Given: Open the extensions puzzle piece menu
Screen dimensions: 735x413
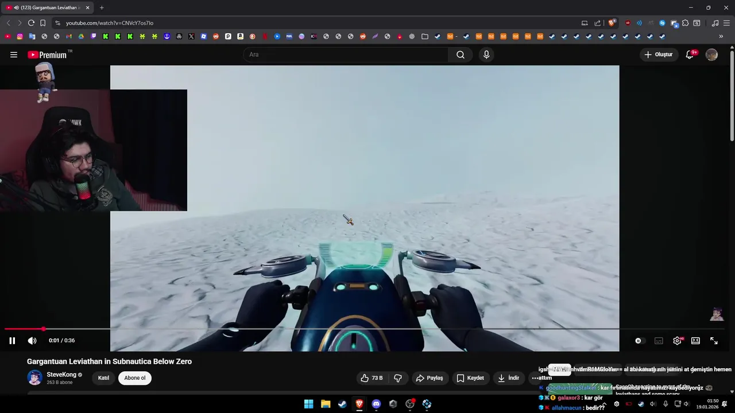Looking at the screenshot, I should [685, 23].
